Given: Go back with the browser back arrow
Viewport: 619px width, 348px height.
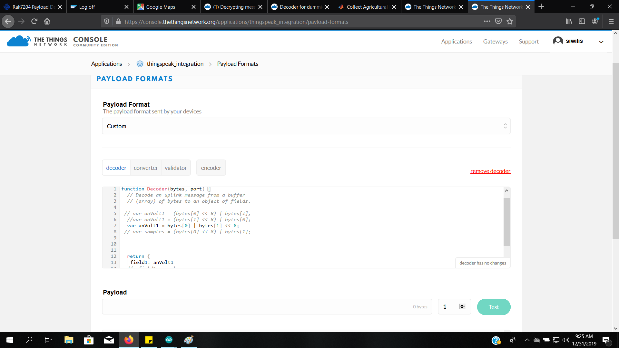Looking at the screenshot, I should (8, 22).
